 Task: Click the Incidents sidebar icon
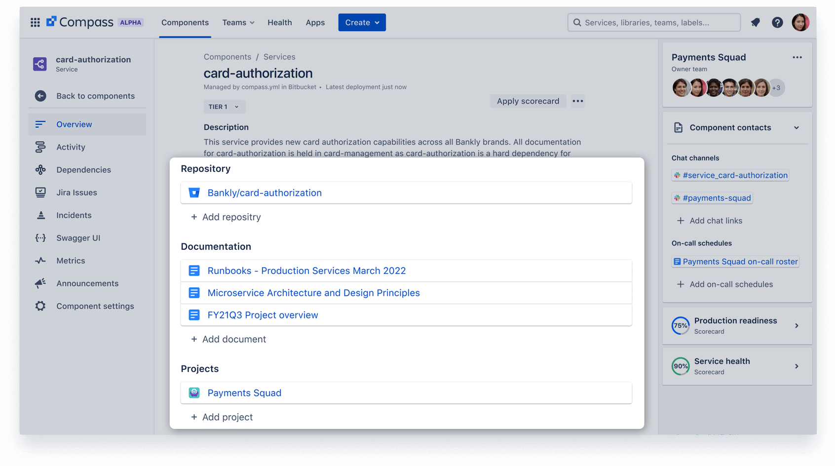click(x=41, y=215)
